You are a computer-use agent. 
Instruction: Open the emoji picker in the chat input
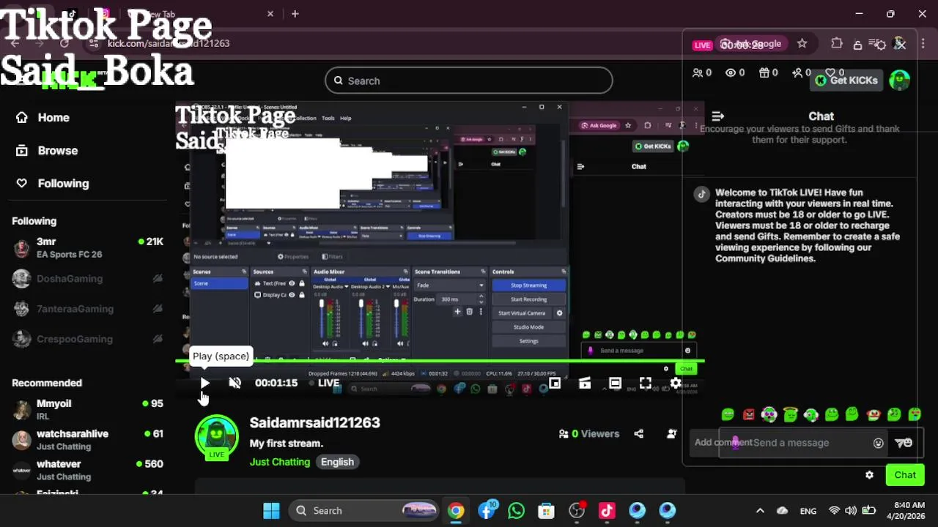(879, 443)
